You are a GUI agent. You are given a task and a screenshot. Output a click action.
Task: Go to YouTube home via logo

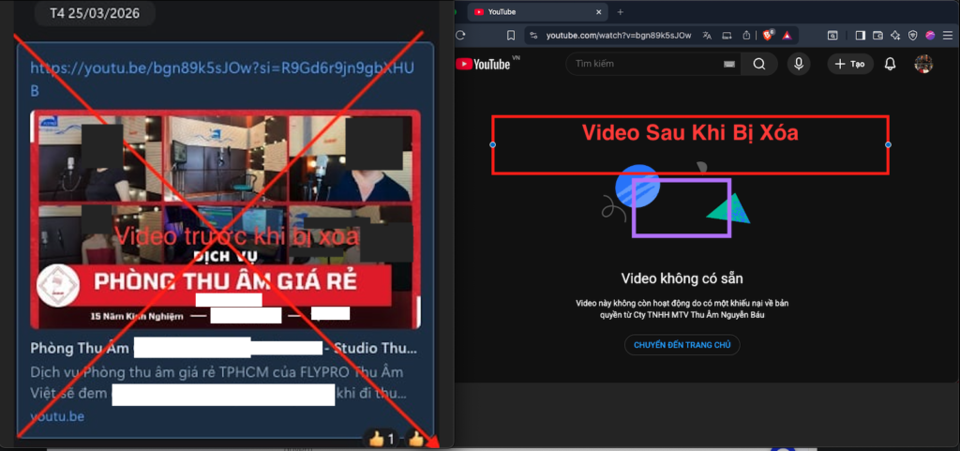point(485,64)
